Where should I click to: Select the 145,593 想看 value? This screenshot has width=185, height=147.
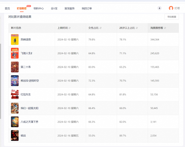pos(155,81)
